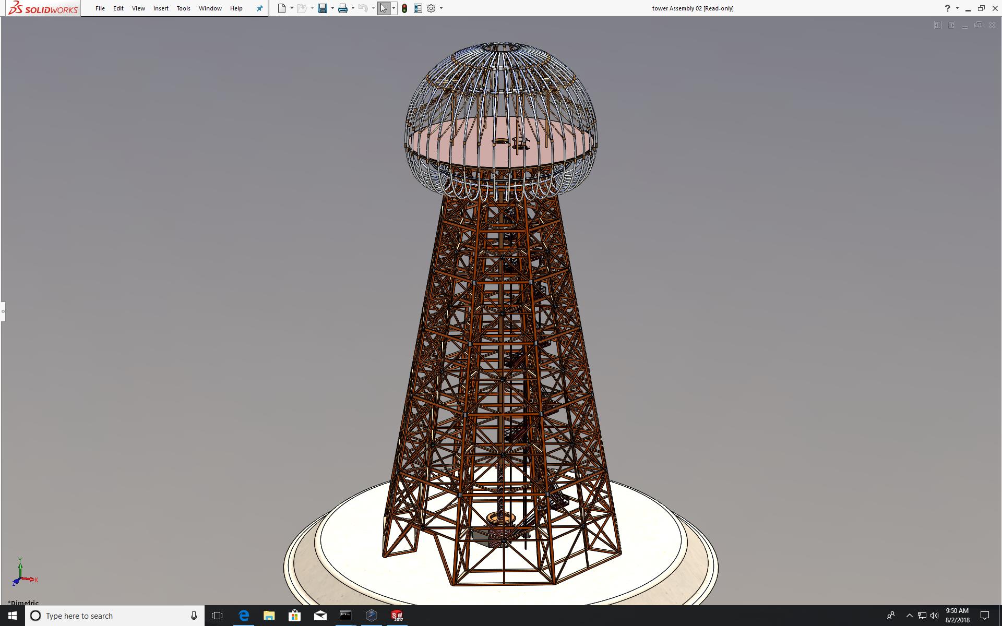Image resolution: width=1002 pixels, height=626 pixels.
Task: Open File Properties list icon
Action: coord(417,8)
